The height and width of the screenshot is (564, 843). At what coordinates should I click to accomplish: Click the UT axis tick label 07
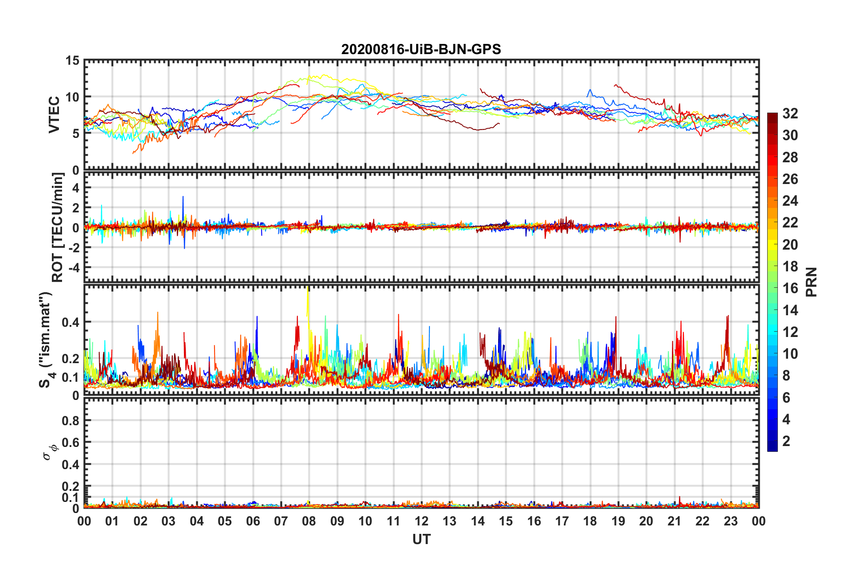pos(281,521)
